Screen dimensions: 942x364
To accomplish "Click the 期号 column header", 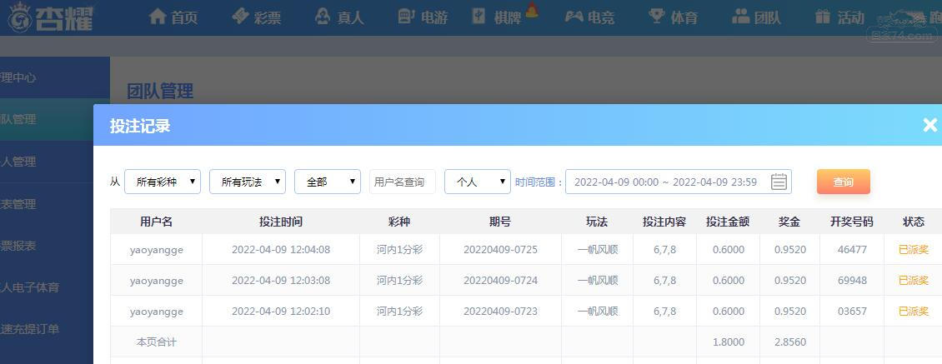I will (x=500, y=222).
